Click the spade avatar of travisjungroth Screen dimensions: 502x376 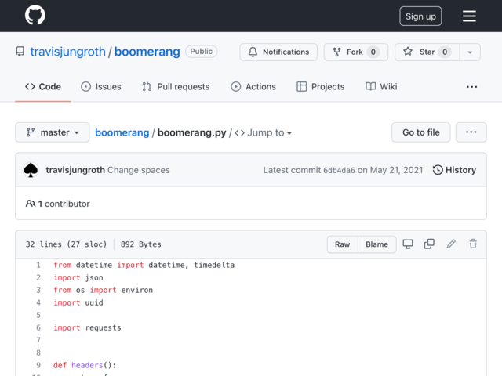[x=31, y=170]
